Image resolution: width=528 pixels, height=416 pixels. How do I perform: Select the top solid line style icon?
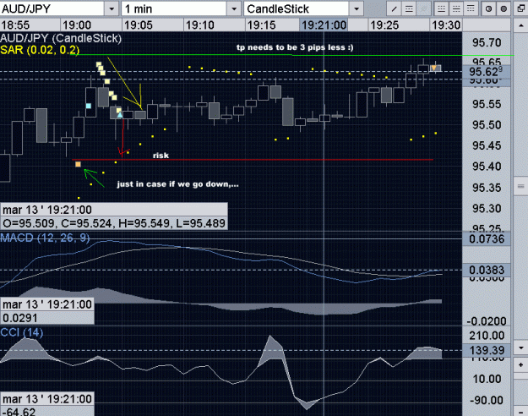click(471, 9)
